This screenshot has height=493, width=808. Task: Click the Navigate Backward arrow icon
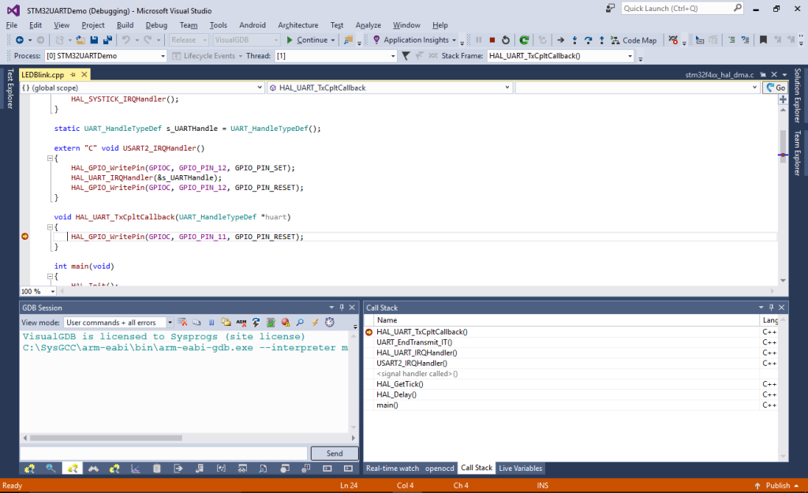coord(19,40)
